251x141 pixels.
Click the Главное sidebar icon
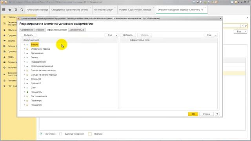(x=4, y=17)
